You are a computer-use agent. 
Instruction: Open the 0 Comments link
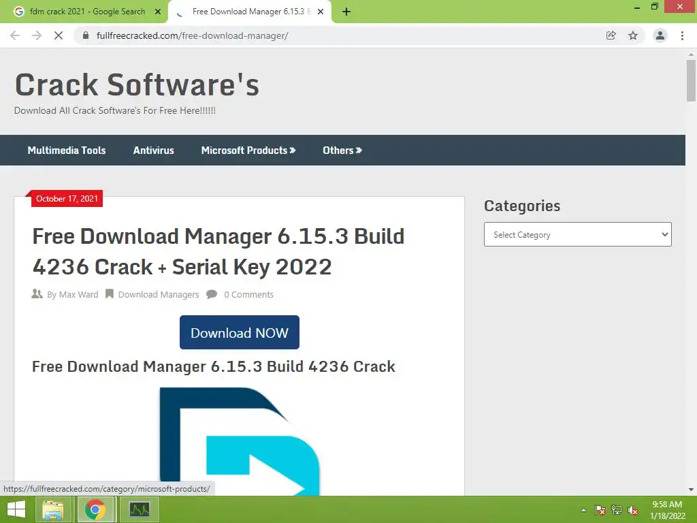[248, 294]
